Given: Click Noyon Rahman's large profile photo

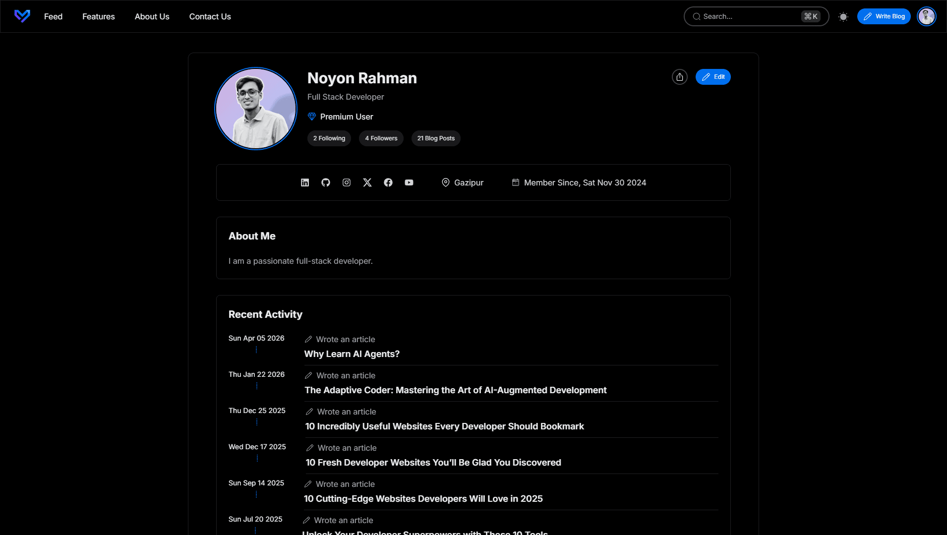Looking at the screenshot, I should tap(256, 109).
